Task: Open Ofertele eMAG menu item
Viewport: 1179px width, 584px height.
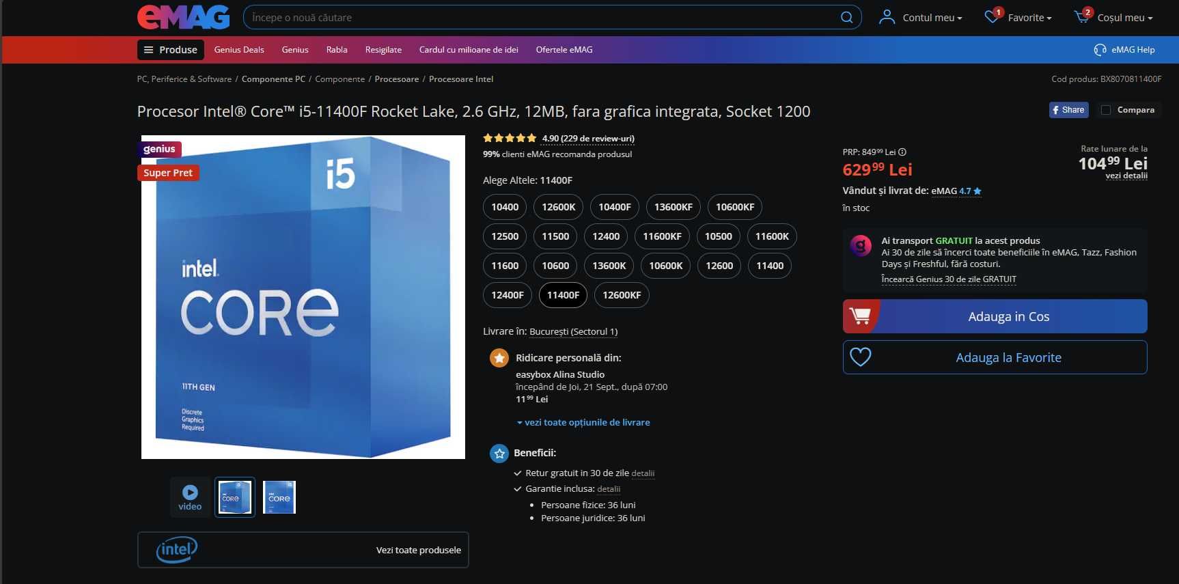Action: click(x=564, y=50)
